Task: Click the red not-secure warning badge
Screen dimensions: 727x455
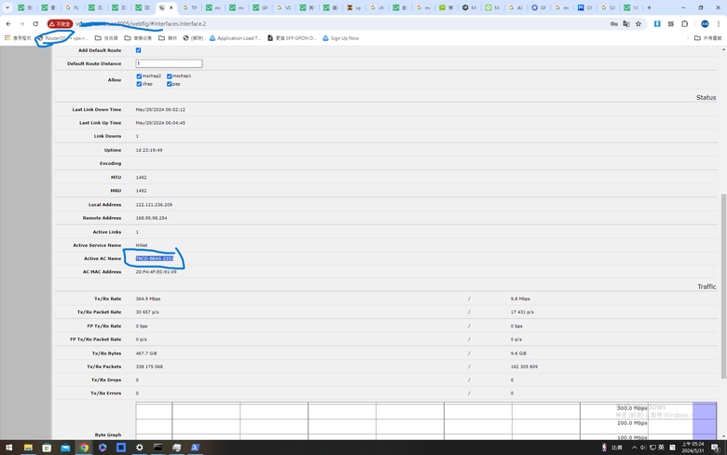Action: coord(60,23)
